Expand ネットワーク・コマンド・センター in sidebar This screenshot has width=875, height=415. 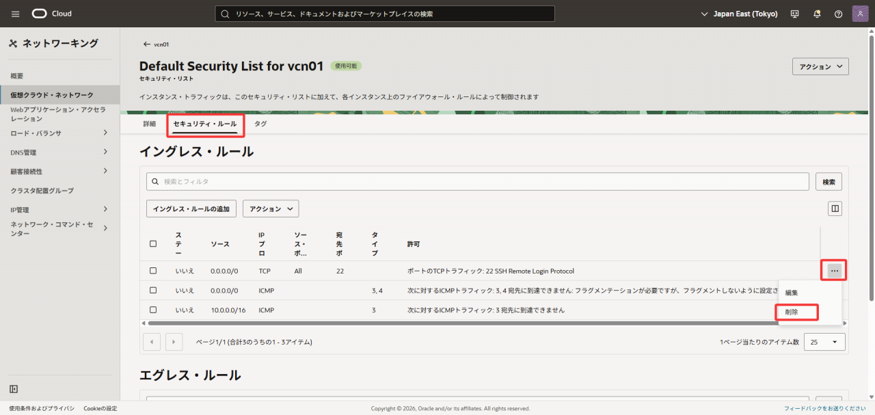(x=105, y=228)
